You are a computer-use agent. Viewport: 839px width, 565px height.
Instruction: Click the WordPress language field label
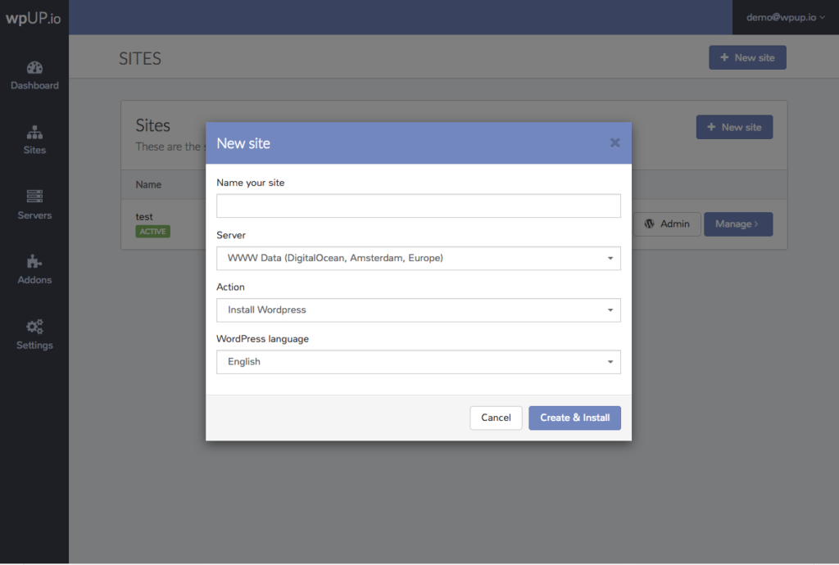[x=263, y=339]
